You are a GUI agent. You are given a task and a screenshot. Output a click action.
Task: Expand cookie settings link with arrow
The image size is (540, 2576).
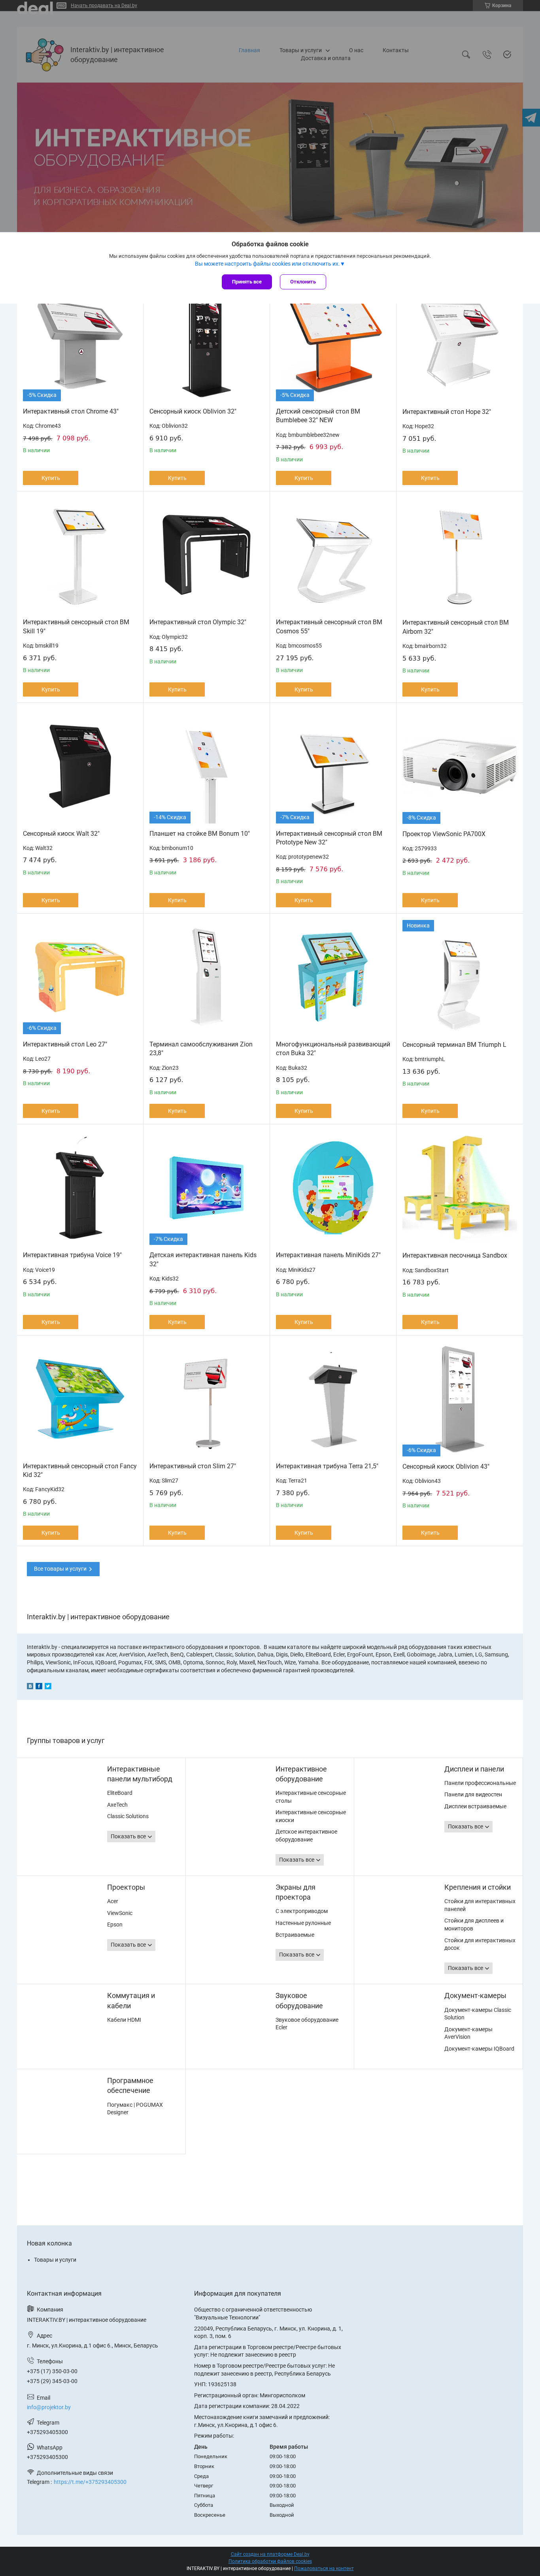click(x=269, y=264)
